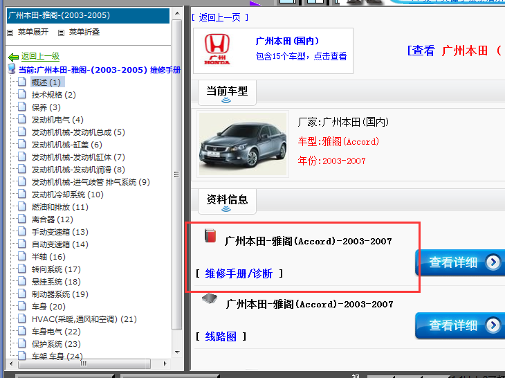Viewport: 505px width, 378px height.
Task: Click the root manual tree icon
Action: click(x=12, y=69)
